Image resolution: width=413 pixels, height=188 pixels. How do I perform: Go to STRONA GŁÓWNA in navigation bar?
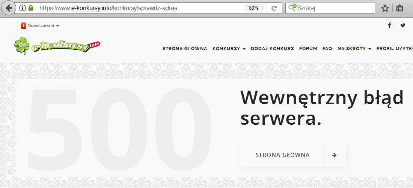click(x=185, y=49)
